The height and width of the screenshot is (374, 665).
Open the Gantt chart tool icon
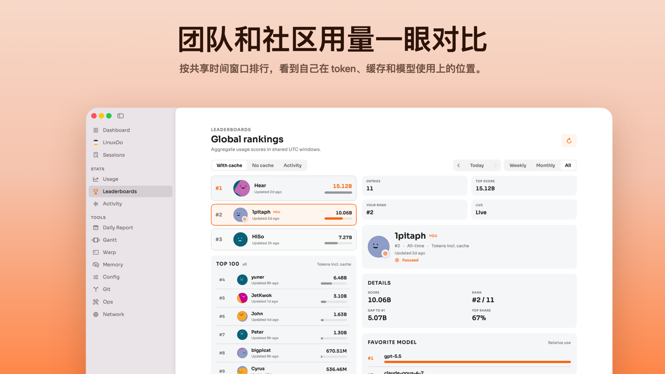click(x=96, y=240)
